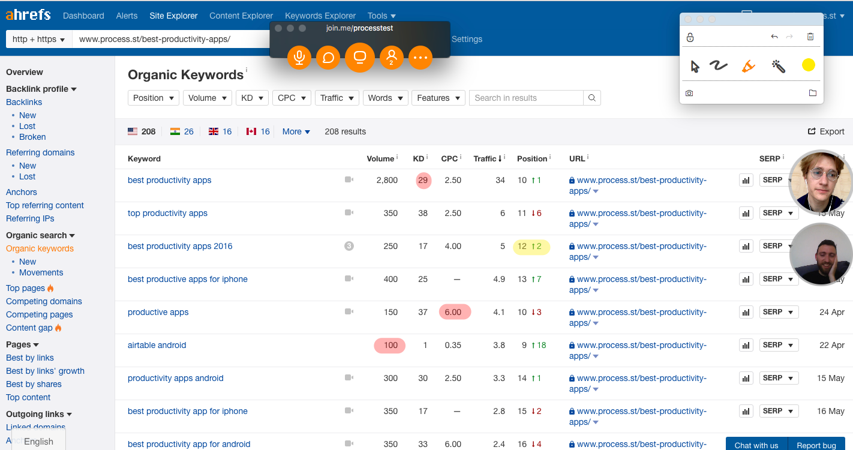
Task: Toggle the lock in the annotation panel
Action: click(x=690, y=37)
